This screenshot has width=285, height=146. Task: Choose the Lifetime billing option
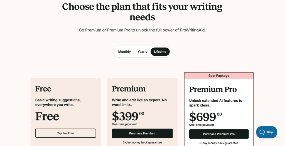(160, 52)
